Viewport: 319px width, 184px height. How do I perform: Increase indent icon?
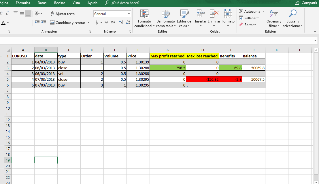click(43, 22)
